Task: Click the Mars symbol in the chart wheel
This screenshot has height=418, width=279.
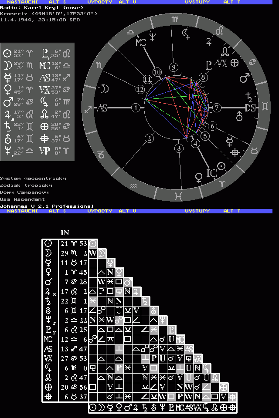Action: tap(245, 78)
